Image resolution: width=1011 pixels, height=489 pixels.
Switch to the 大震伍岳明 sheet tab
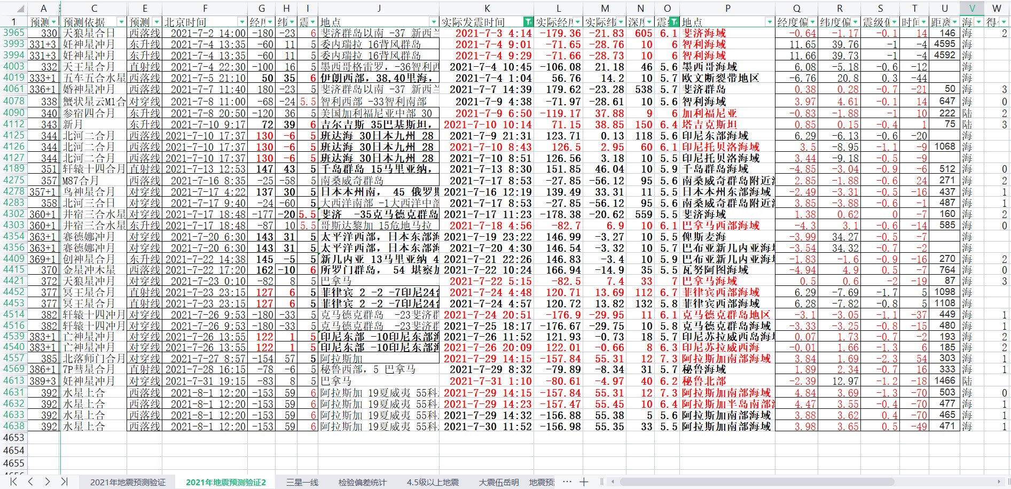pyautogui.click(x=499, y=482)
